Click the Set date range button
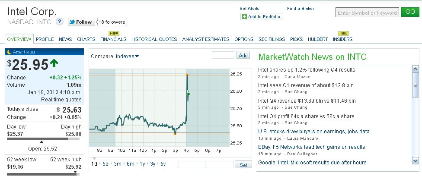422x176 pixels. (243, 165)
